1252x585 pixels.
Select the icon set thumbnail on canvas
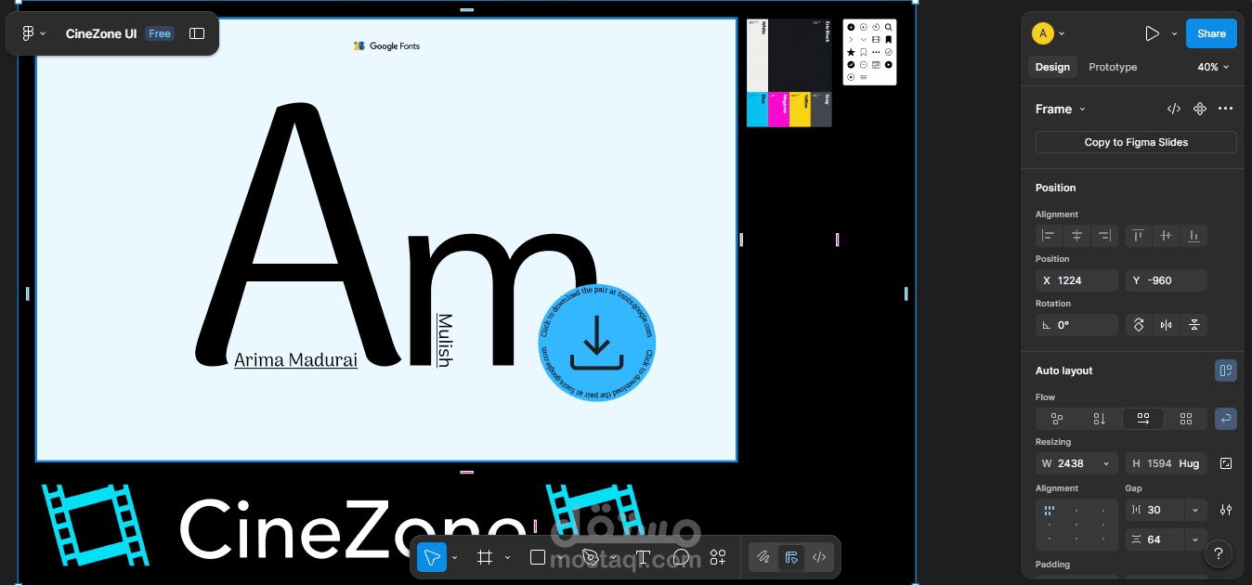point(869,52)
